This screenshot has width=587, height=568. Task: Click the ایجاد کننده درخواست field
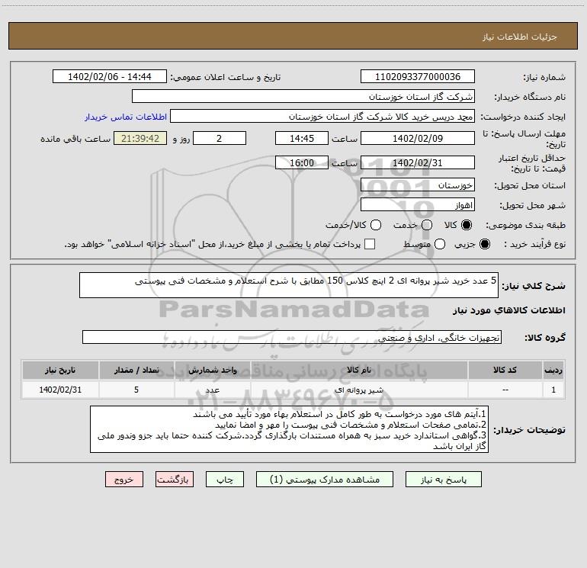click(x=322, y=116)
